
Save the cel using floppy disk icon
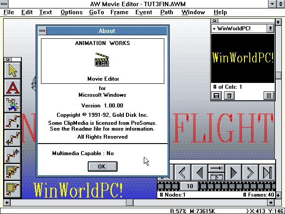[x=216, y=95]
